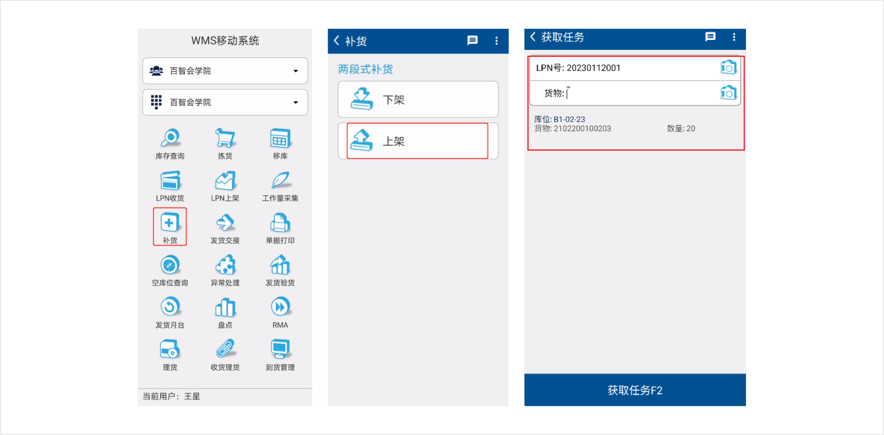Image resolution: width=884 pixels, height=435 pixels.
Task: Select the 补货 replenishment icon
Action: 170,224
